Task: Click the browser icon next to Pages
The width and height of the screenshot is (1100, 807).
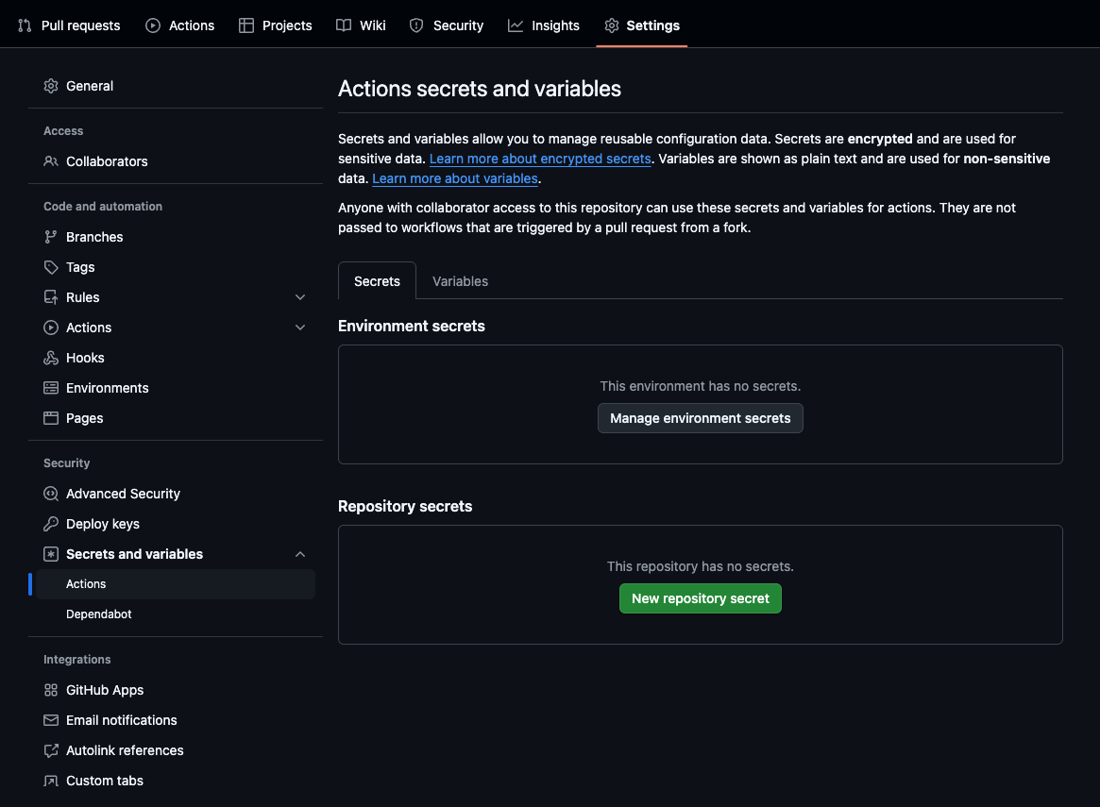Action: click(51, 418)
